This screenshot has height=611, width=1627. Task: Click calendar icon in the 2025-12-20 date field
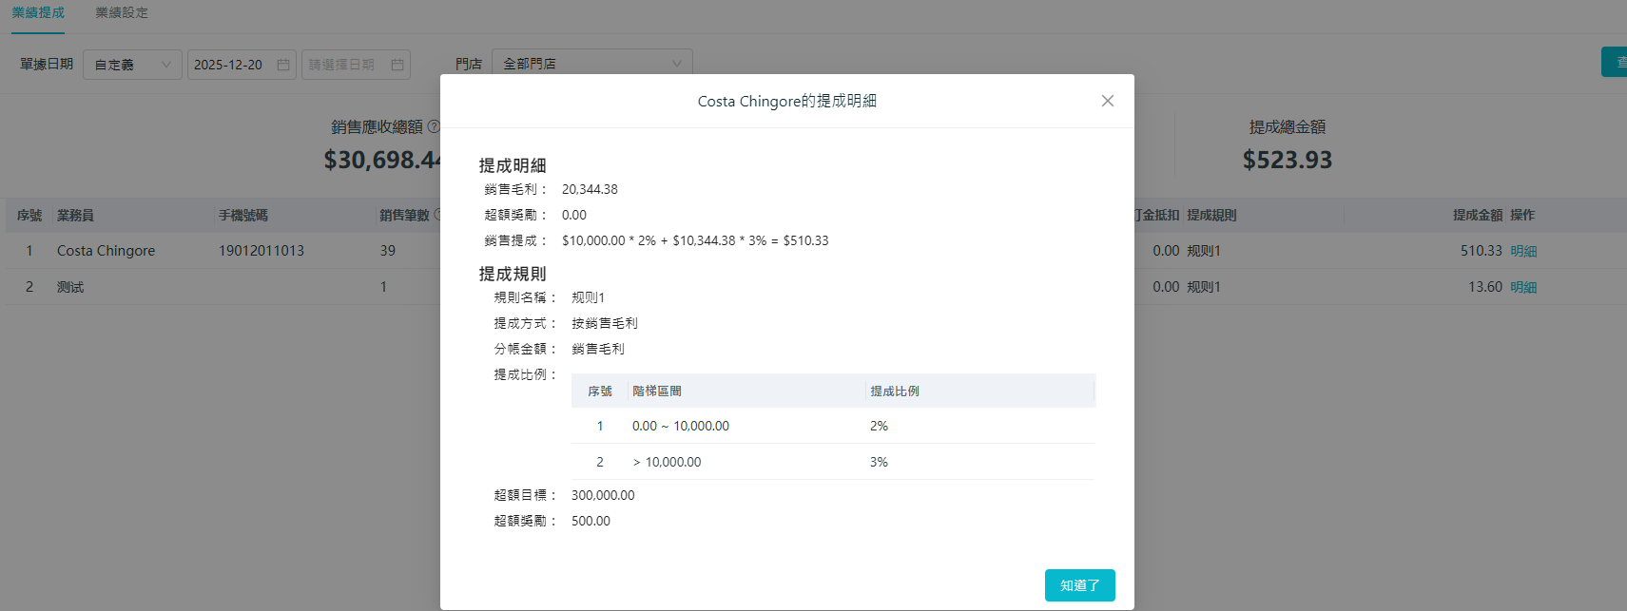283,65
